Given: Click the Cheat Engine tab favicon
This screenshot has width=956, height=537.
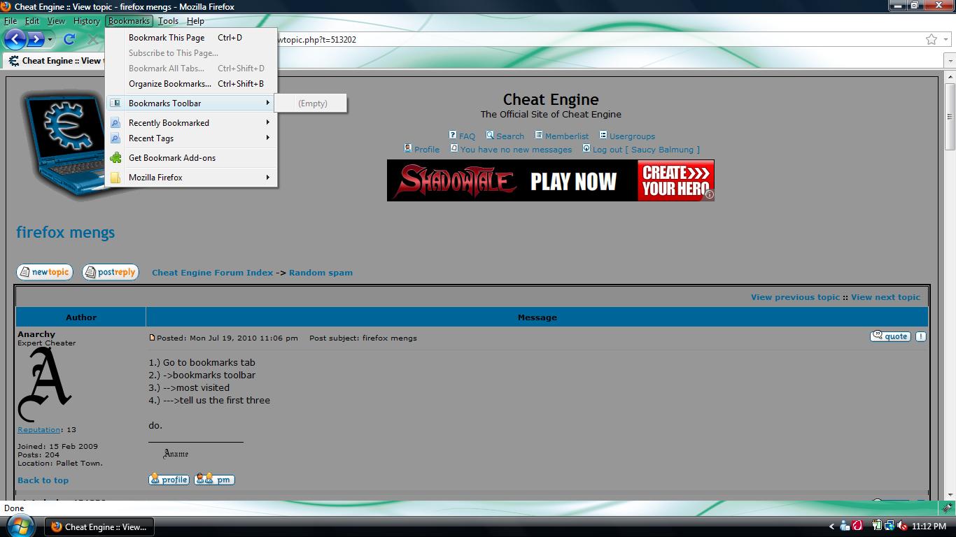Looking at the screenshot, I should 13,61.
